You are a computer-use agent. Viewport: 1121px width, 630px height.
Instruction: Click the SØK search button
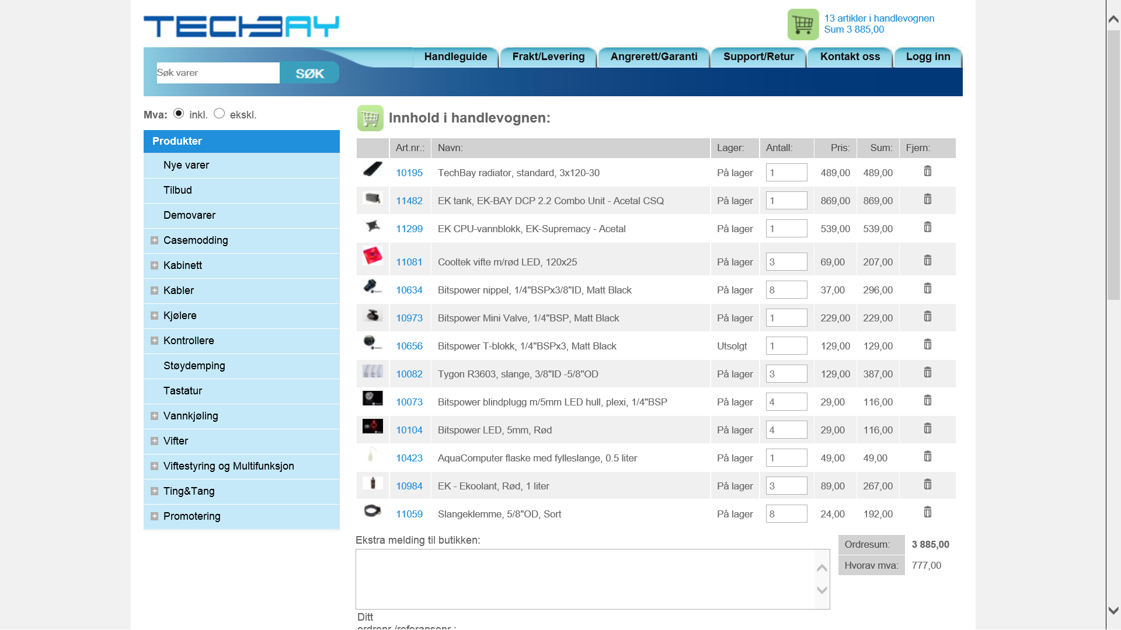point(309,73)
